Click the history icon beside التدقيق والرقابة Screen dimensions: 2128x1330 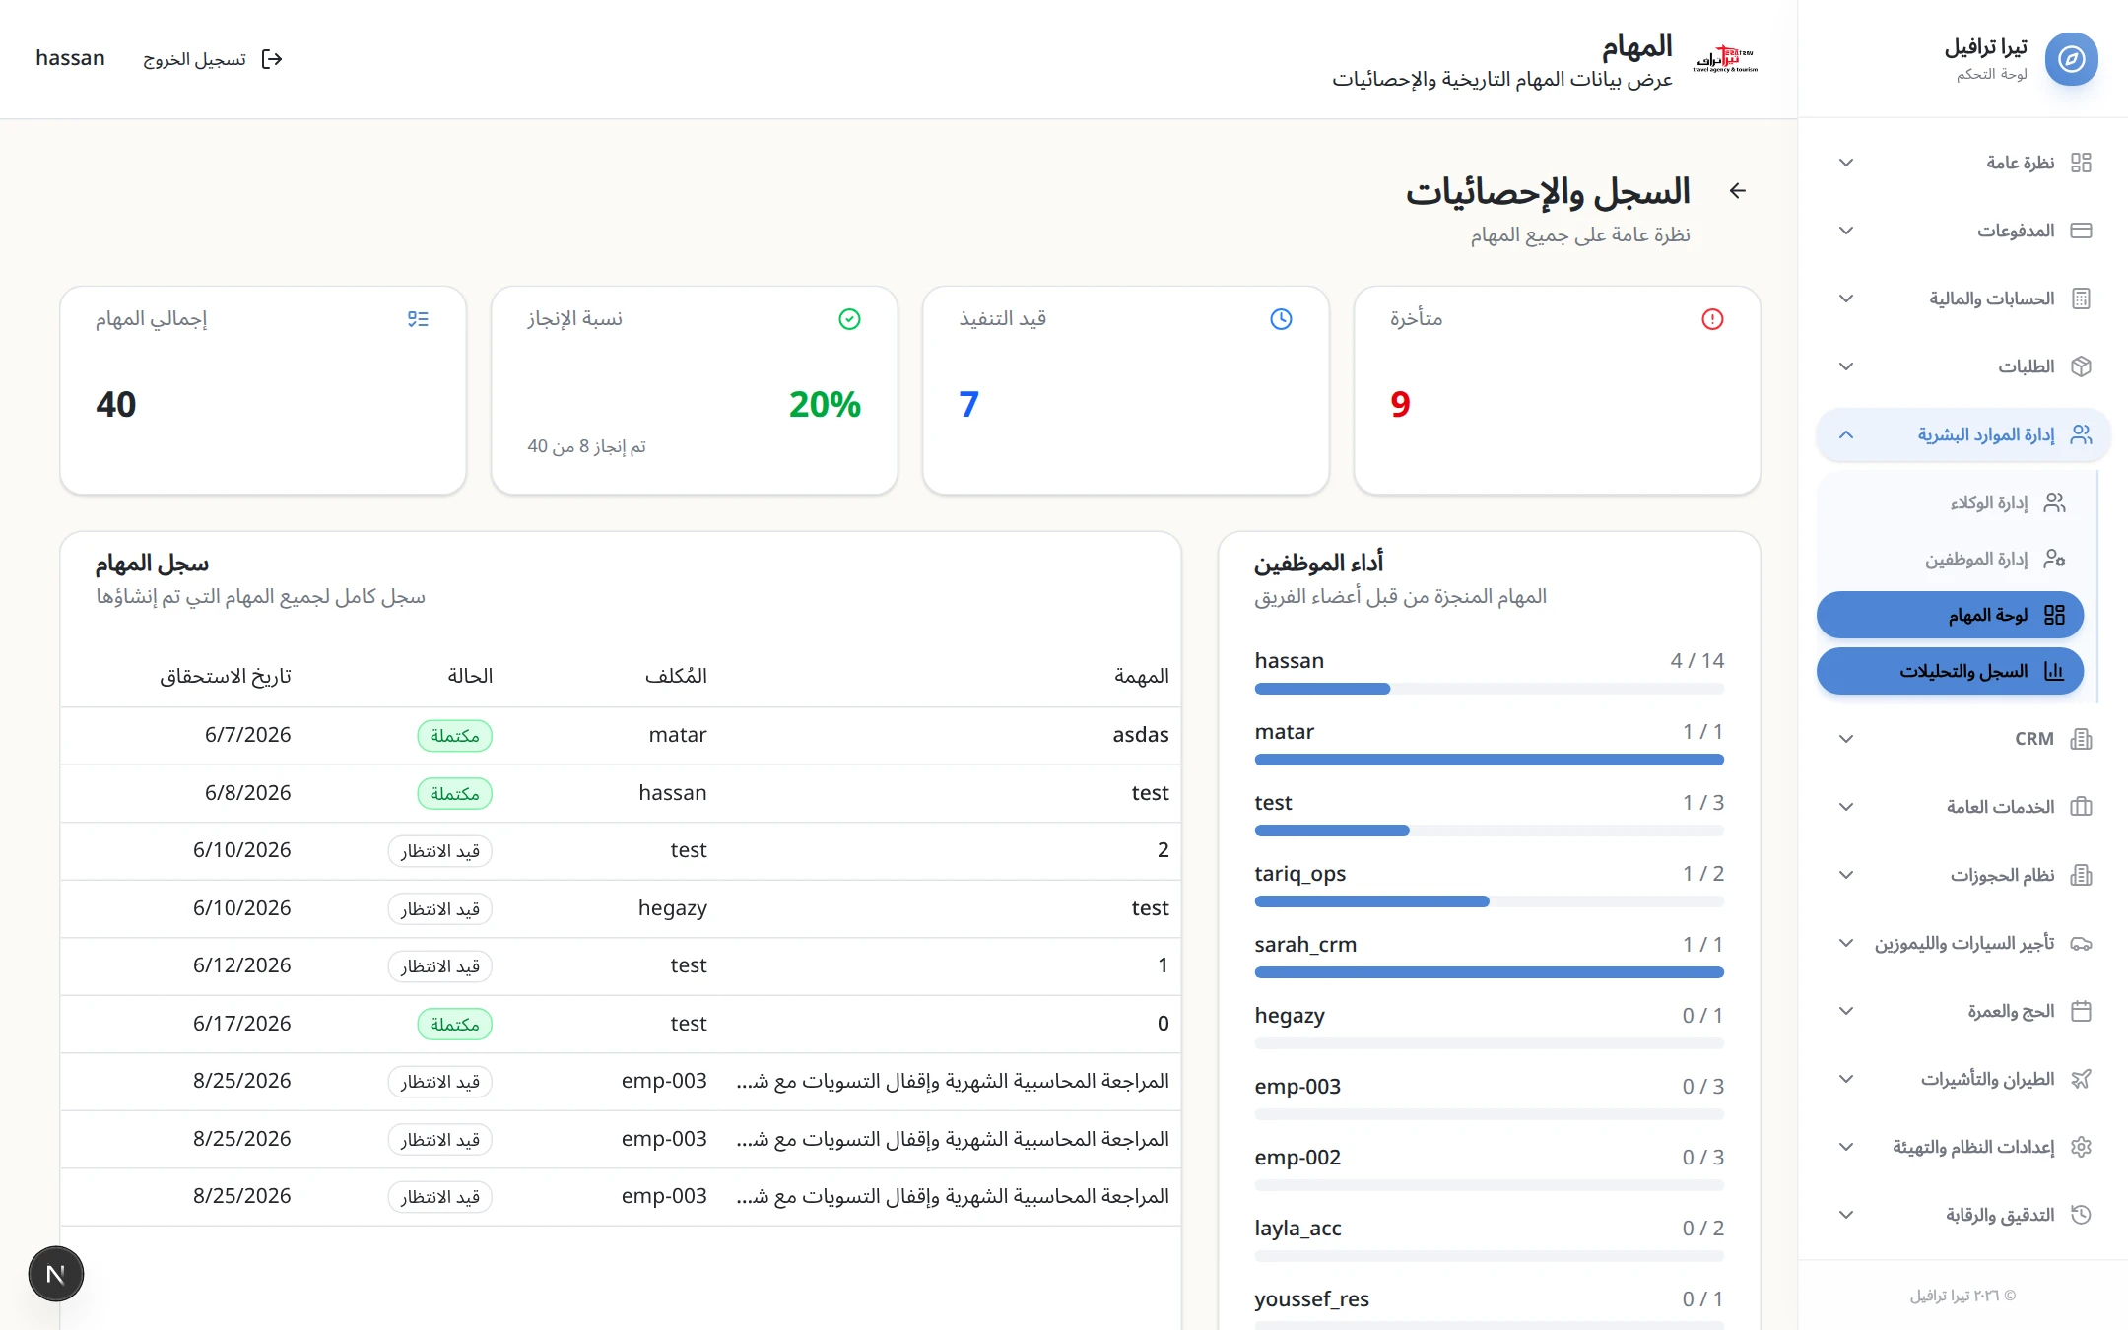[x=2081, y=1215]
